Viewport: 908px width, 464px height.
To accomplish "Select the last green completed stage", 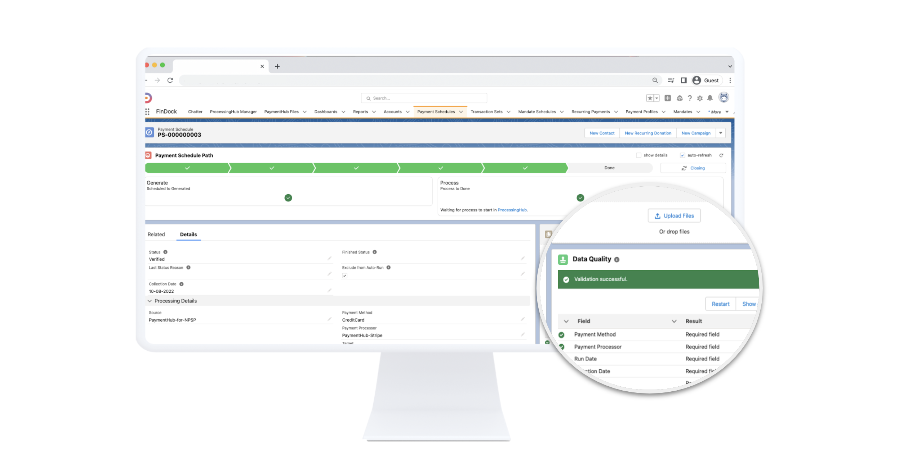I will tap(525, 168).
